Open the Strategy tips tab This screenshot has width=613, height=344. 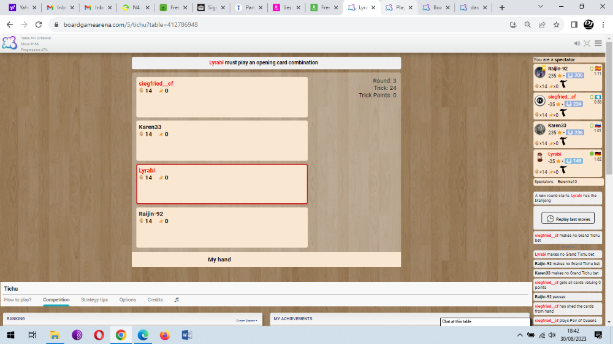pyautogui.click(x=94, y=300)
